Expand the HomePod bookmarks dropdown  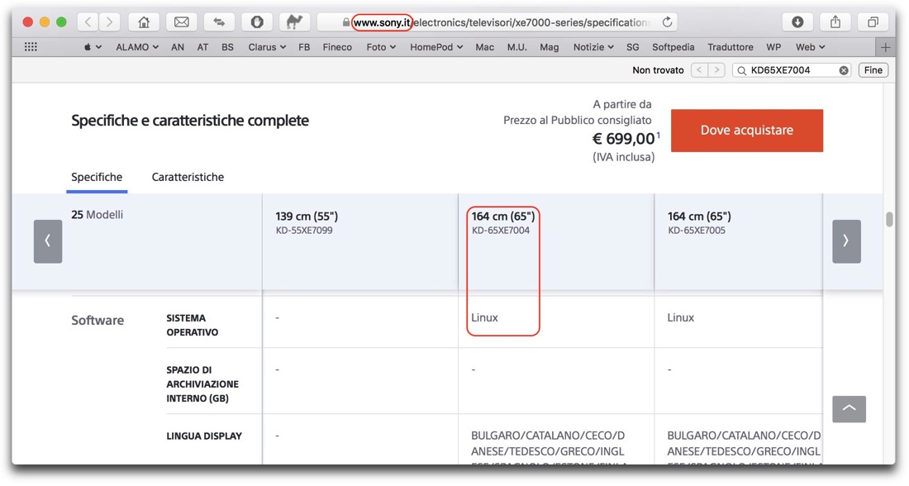pyautogui.click(x=436, y=47)
